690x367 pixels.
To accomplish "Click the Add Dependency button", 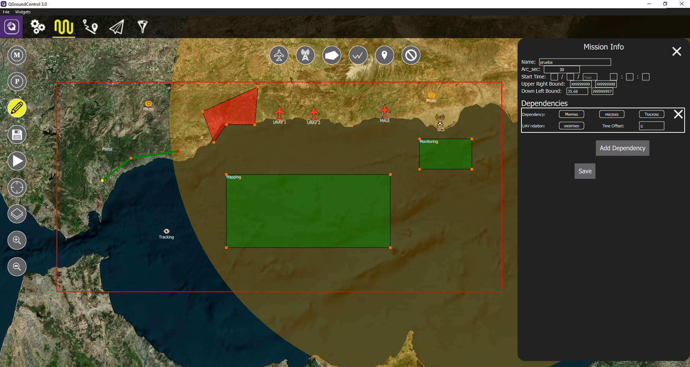I will pos(622,148).
